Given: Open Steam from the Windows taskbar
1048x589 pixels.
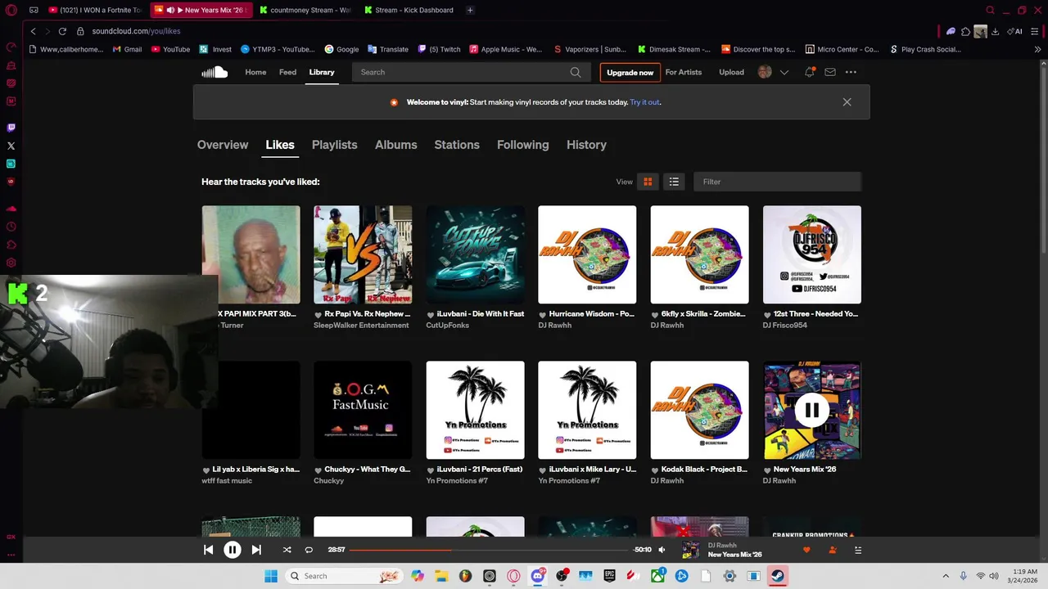Looking at the screenshot, I should pyautogui.click(x=778, y=576).
